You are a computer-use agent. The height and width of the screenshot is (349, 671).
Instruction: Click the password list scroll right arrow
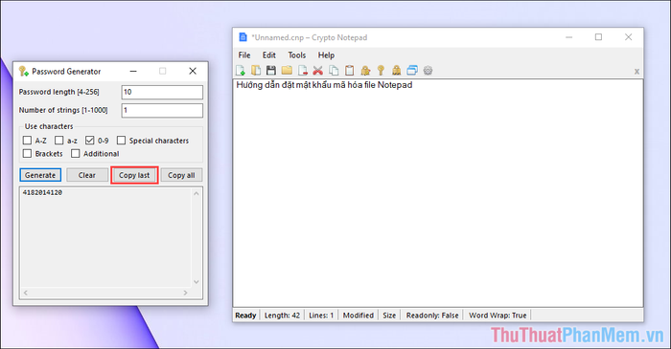tap(185, 293)
